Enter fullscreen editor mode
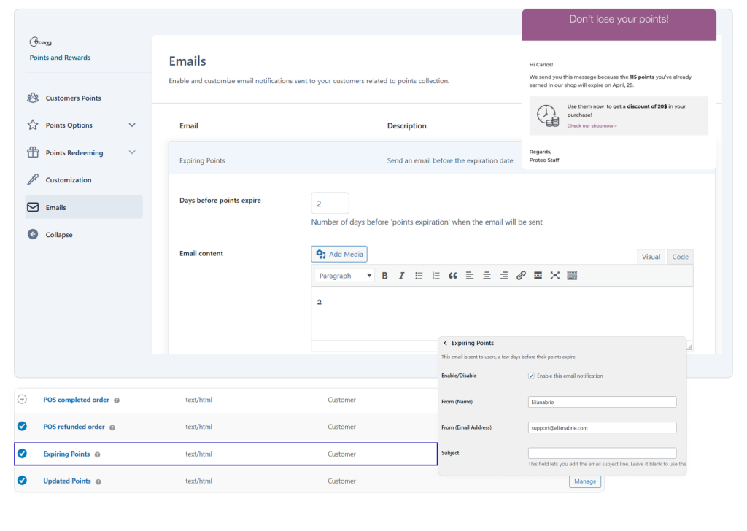 click(555, 276)
